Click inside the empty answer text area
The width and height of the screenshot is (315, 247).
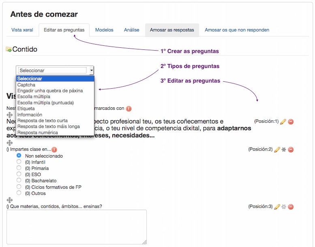(x=76, y=227)
